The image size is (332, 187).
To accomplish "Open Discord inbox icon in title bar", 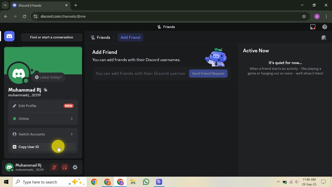I will [x=313, y=27].
